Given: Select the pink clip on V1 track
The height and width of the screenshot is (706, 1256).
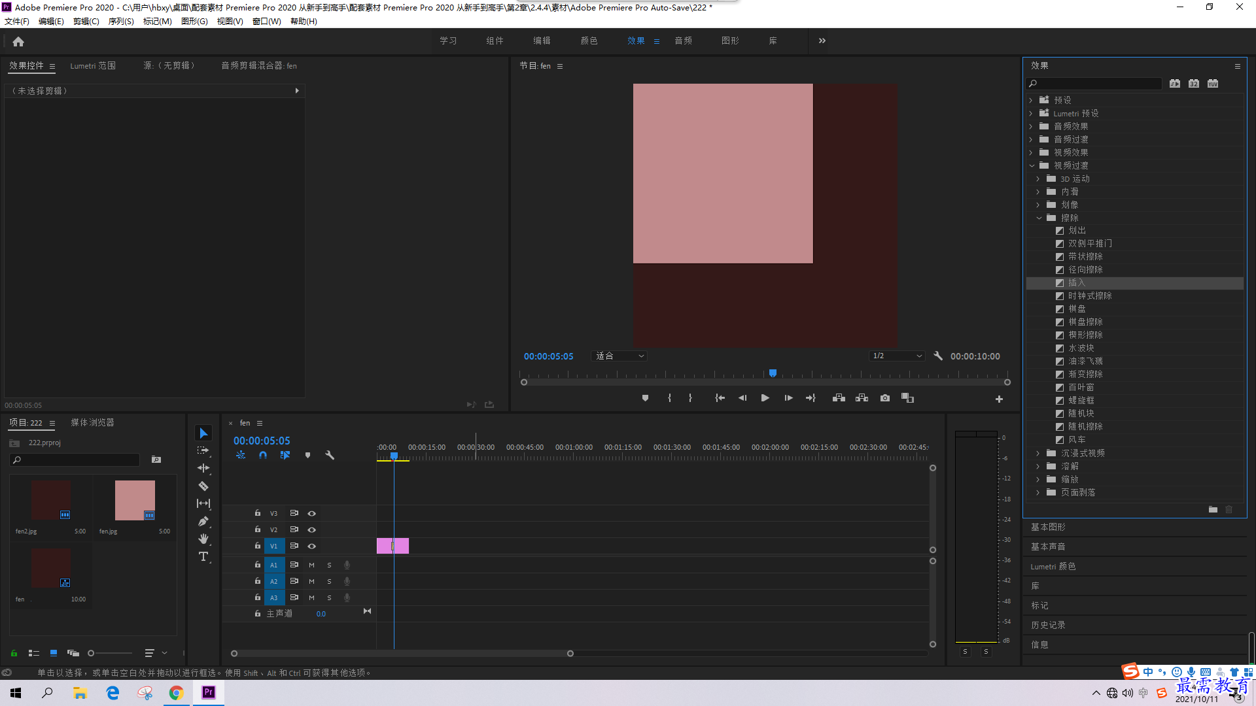Looking at the screenshot, I should click(392, 546).
